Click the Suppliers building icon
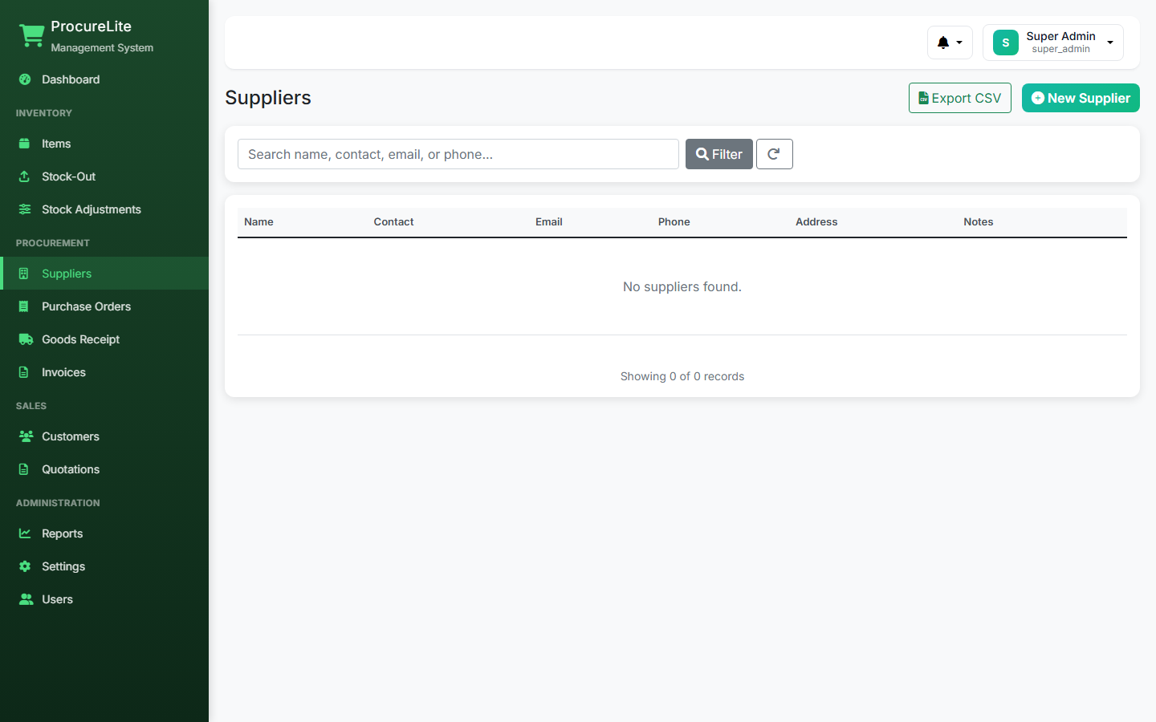 [x=24, y=274]
